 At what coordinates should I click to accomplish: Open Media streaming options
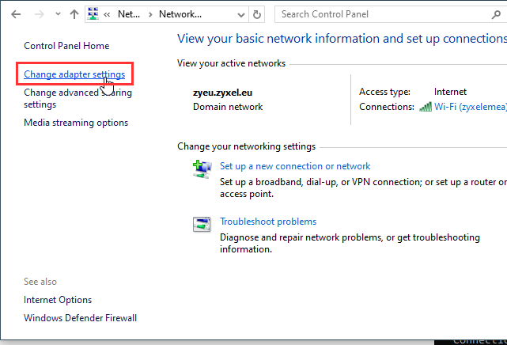(76, 123)
